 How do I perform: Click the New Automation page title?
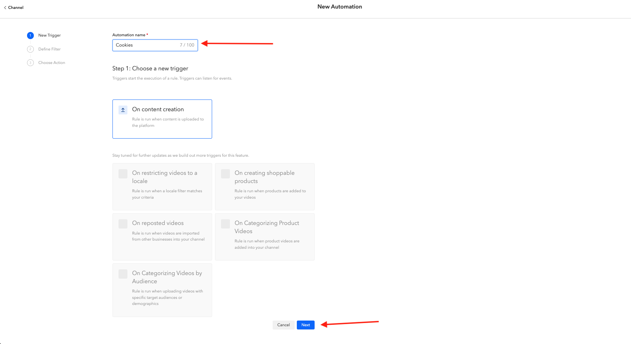click(340, 7)
